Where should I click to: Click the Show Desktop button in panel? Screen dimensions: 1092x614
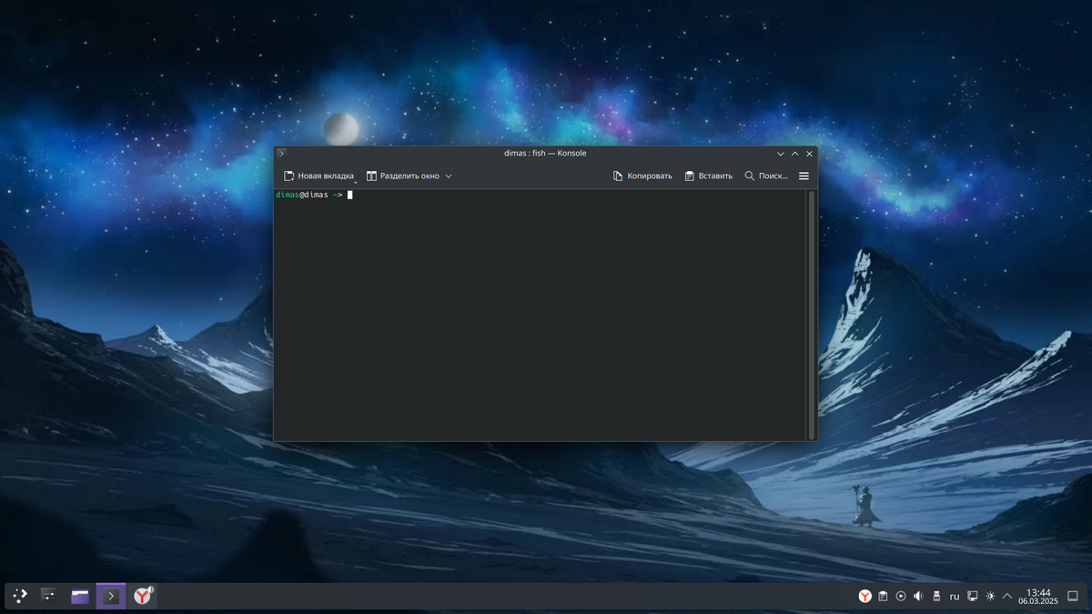(1073, 597)
